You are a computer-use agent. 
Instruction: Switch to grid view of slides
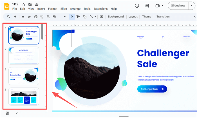pos(7,113)
